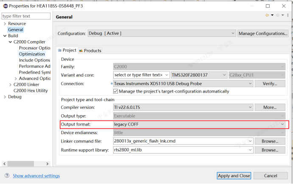Click the Project tab icon
Viewport: 293px width, 184px height.
[60, 50]
